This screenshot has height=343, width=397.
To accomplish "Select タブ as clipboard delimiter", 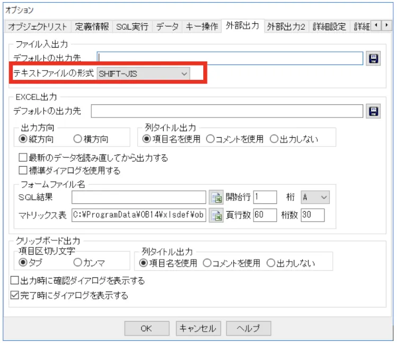I will 30,263.
